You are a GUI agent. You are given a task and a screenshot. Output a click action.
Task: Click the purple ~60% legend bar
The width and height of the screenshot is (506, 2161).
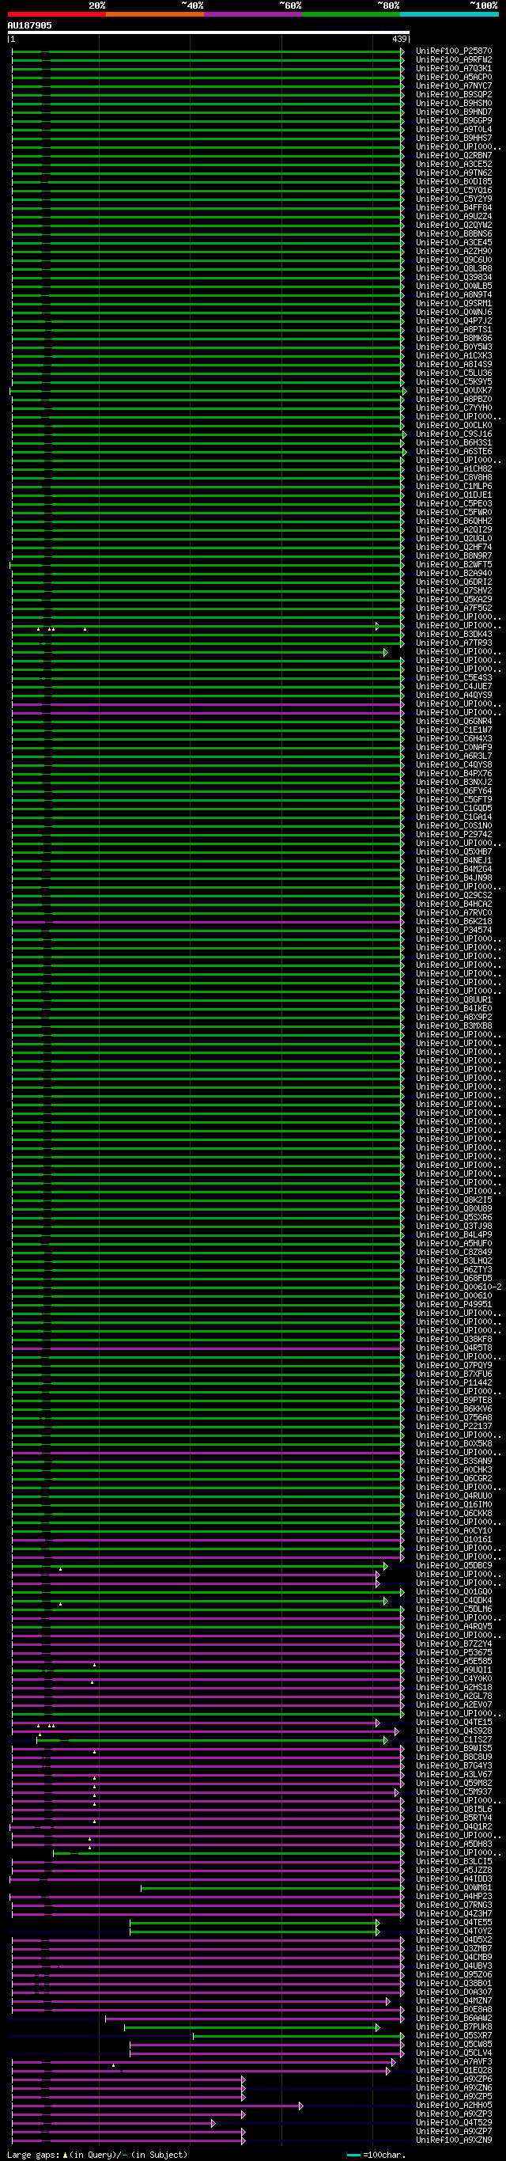252,14
